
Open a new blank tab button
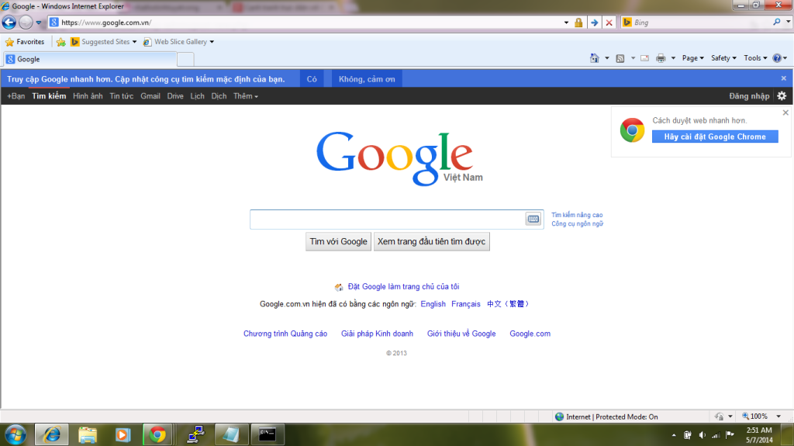point(186,59)
